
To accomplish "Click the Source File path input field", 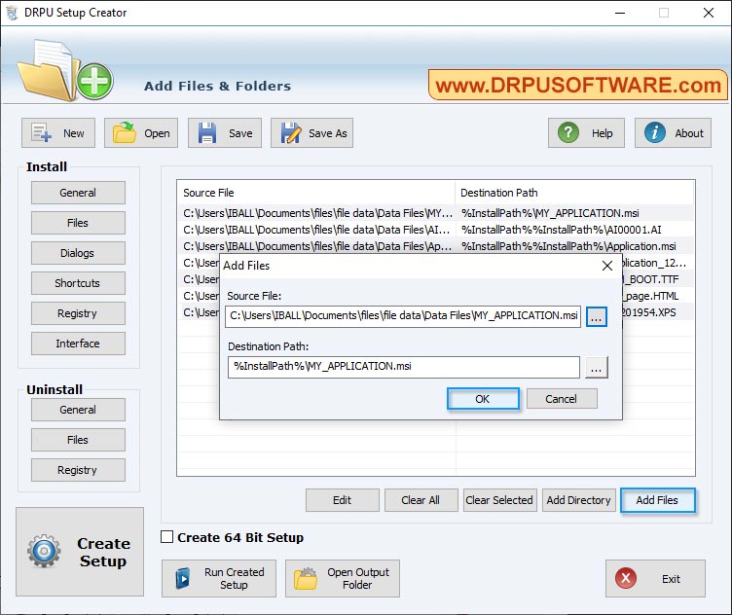I will click(x=403, y=317).
